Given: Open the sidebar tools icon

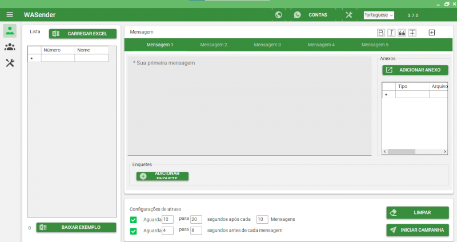Looking at the screenshot, I should click(10, 63).
